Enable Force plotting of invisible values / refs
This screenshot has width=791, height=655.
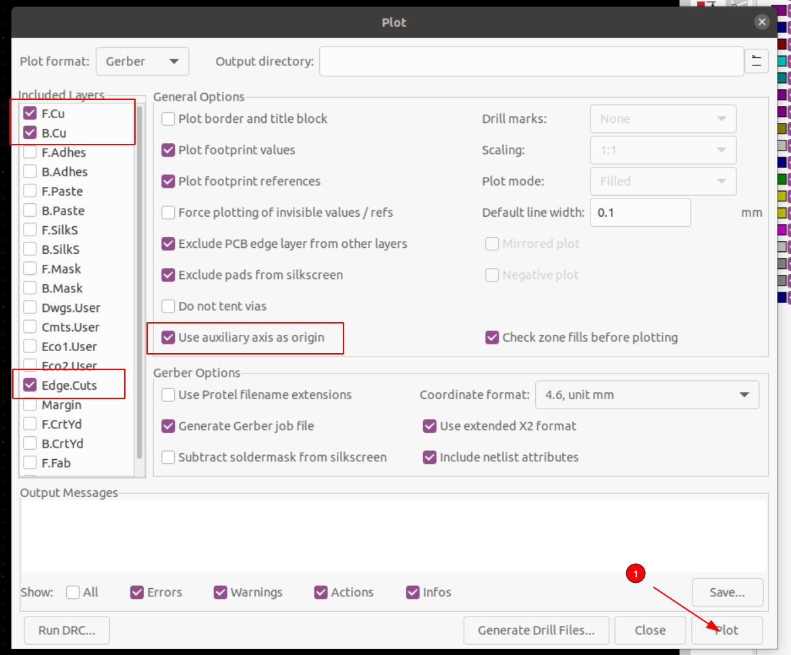(168, 213)
